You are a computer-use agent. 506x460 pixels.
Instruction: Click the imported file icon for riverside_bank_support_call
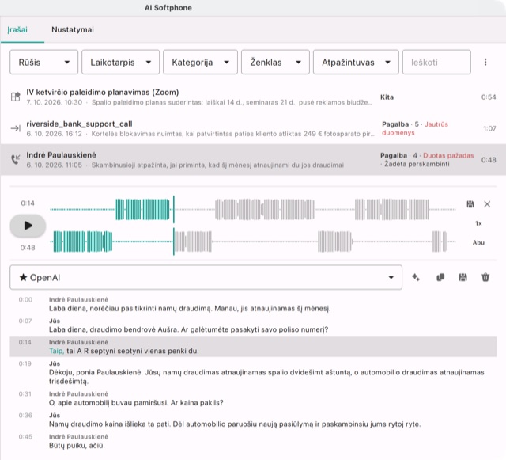[x=16, y=128]
